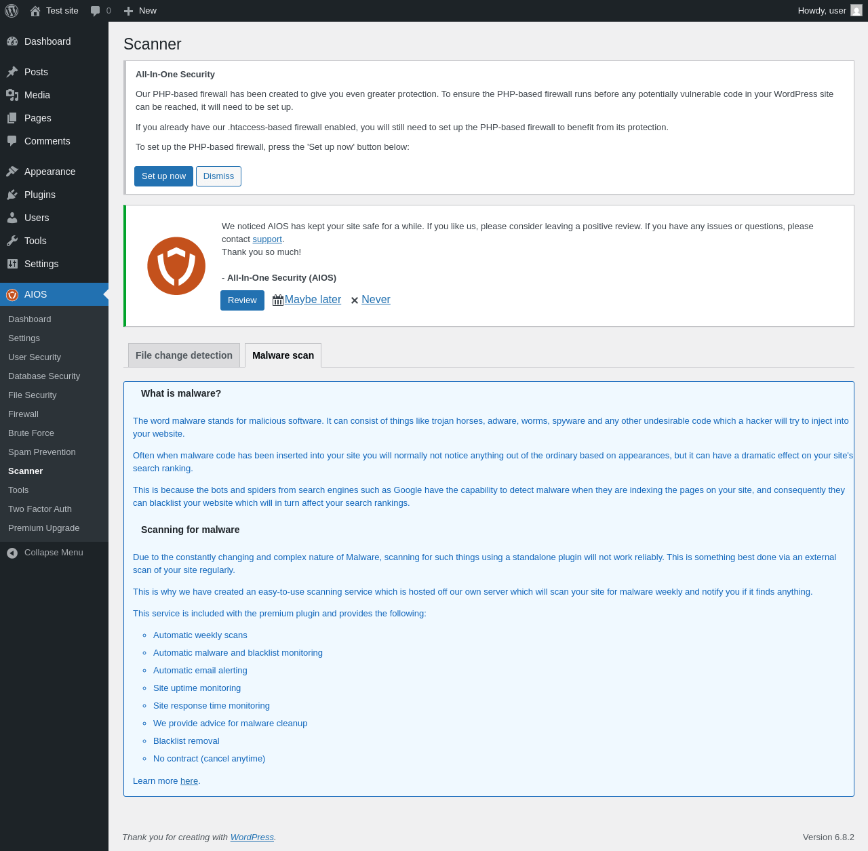Open the support link in notice
Viewport: 868px width, 851px height.
click(267, 239)
